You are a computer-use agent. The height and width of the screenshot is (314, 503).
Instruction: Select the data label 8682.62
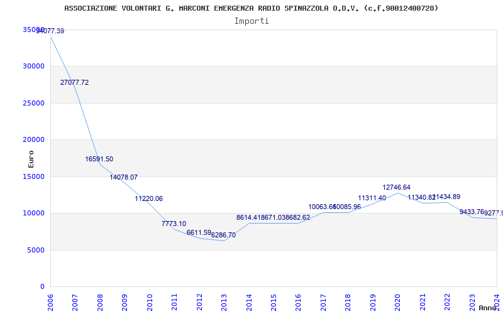(297, 217)
